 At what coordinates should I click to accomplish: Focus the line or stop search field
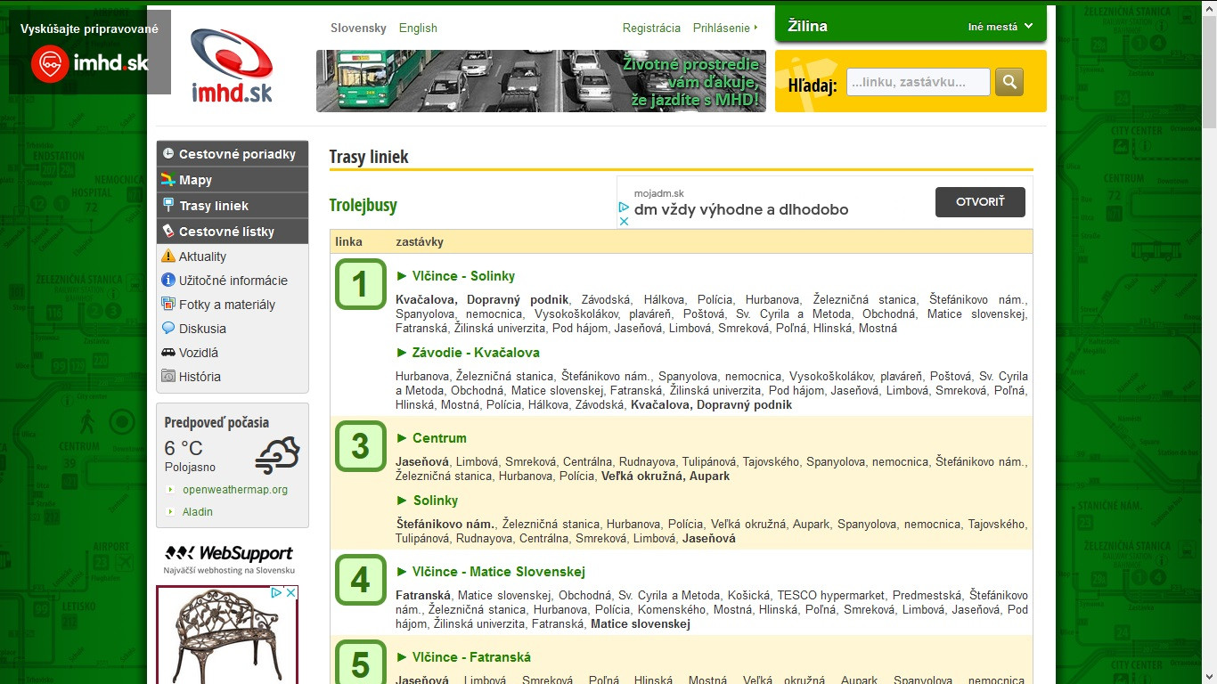(x=918, y=82)
